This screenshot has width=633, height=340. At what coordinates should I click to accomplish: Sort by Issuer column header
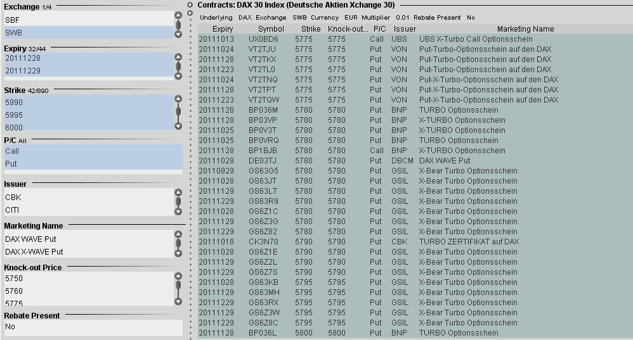click(x=405, y=29)
